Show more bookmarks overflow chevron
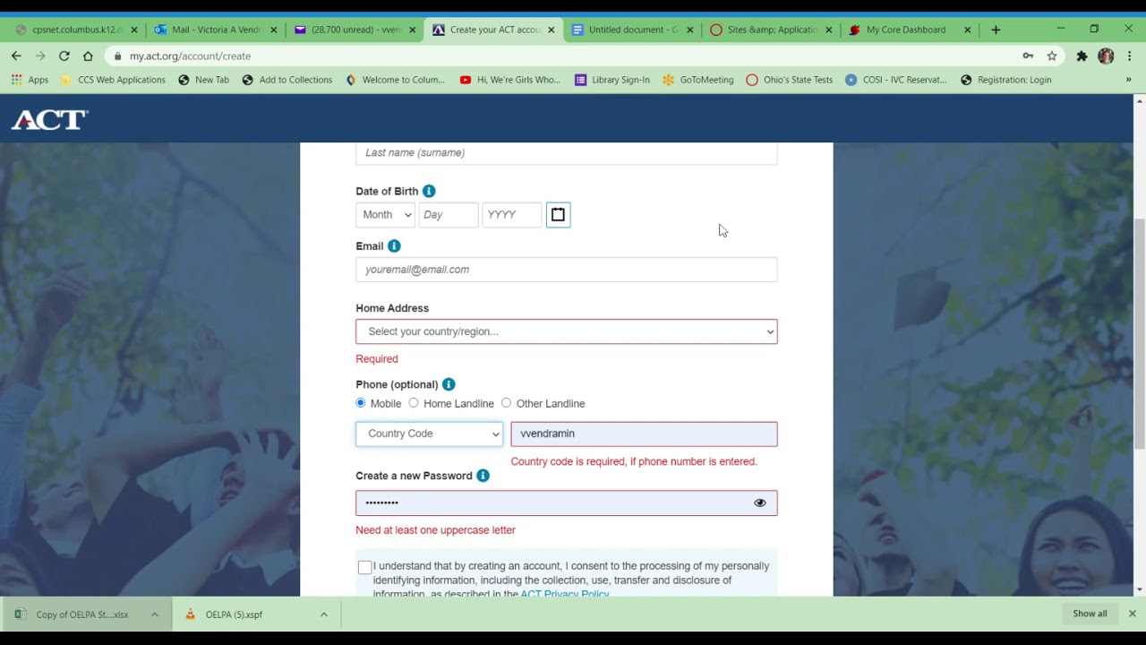Screen dimensions: 1146x645 (x=1128, y=80)
